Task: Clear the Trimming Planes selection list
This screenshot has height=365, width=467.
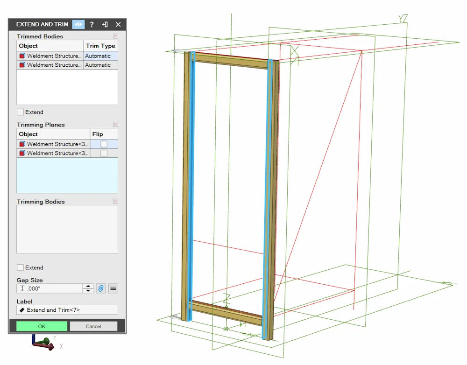Action: [115, 124]
